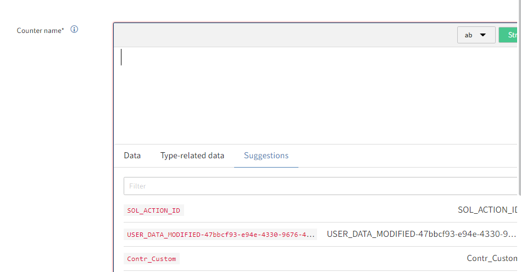Choose the red Contr_Custom suggestion tag
Image resolution: width=521 pixels, height=272 pixels.
(152, 259)
